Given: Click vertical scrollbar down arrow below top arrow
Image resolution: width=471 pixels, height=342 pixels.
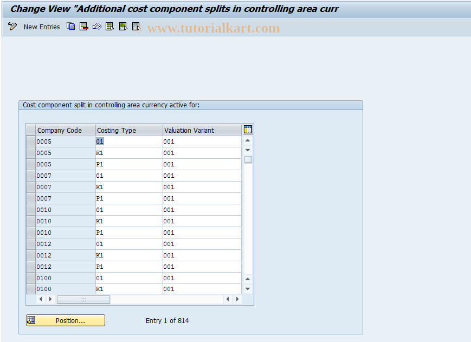Looking at the screenshot, I should (248, 150).
